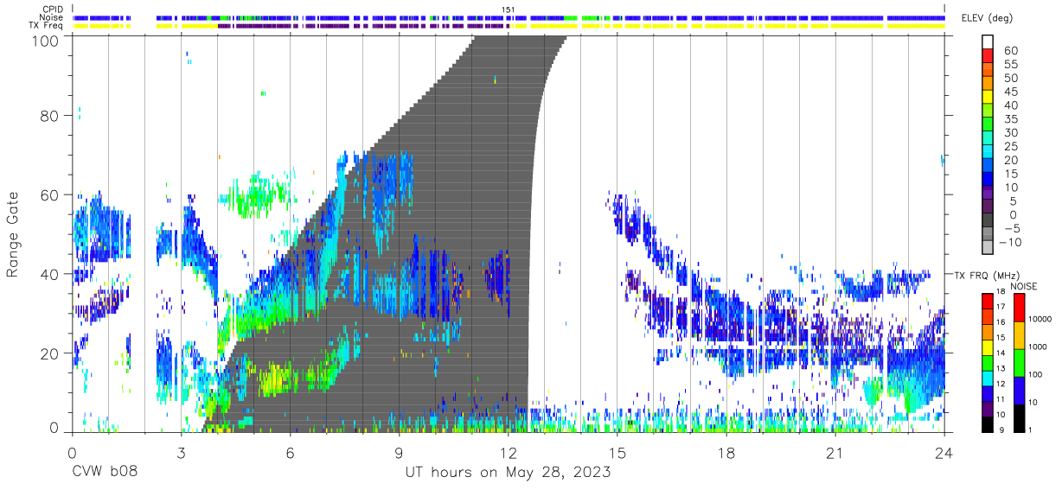Click the x-axis tick label '15'

(617, 454)
